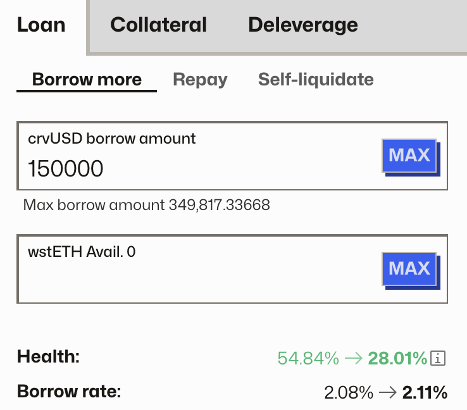Open the health info icon
This screenshot has height=410, width=467.
[439, 359]
